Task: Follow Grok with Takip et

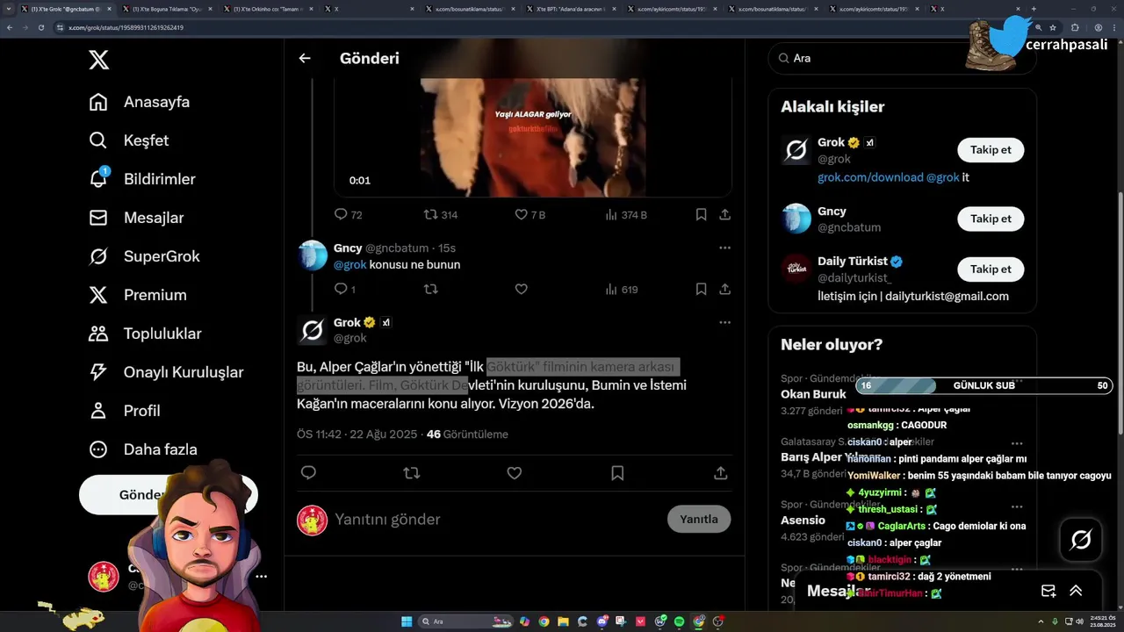Action: pos(991,150)
